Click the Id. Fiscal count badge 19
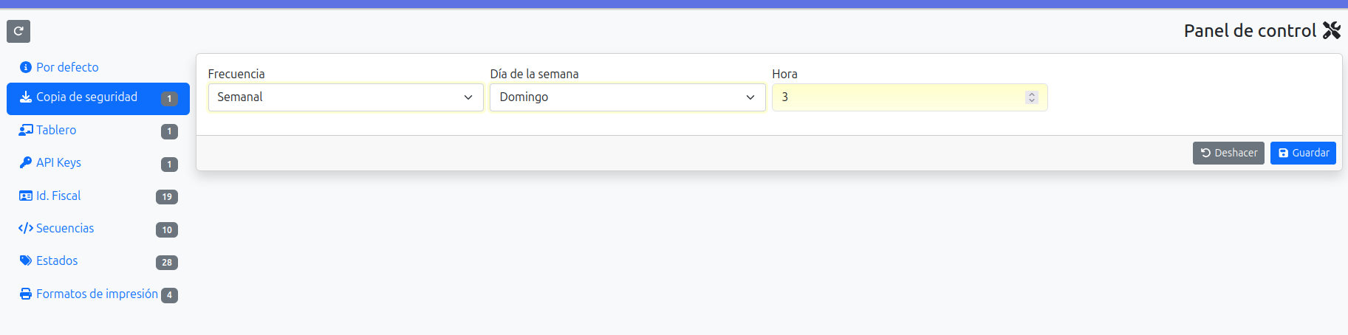The width and height of the screenshot is (1348, 335). (x=167, y=197)
